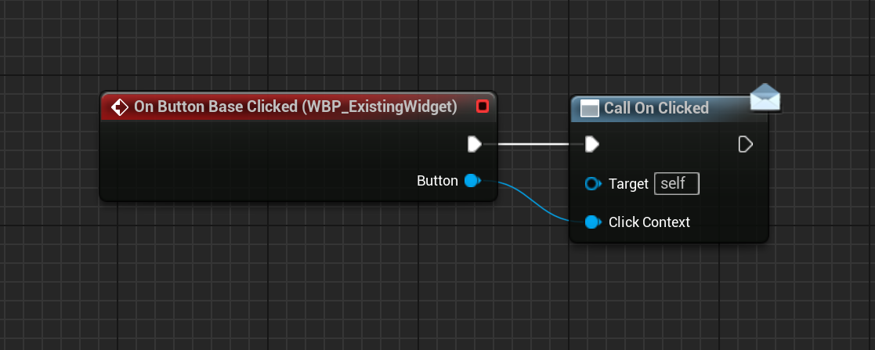The image size is (875, 350).
Task: Click the hollow exec output pin of Call On Clicked
Action: (x=746, y=145)
